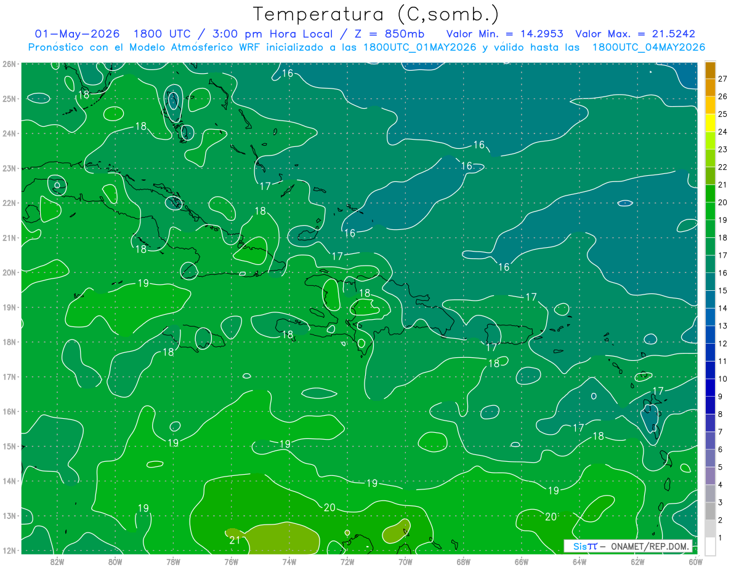739x570 pixels.
Task: Click the 1 value on color scale
Action: pos(721,538)
